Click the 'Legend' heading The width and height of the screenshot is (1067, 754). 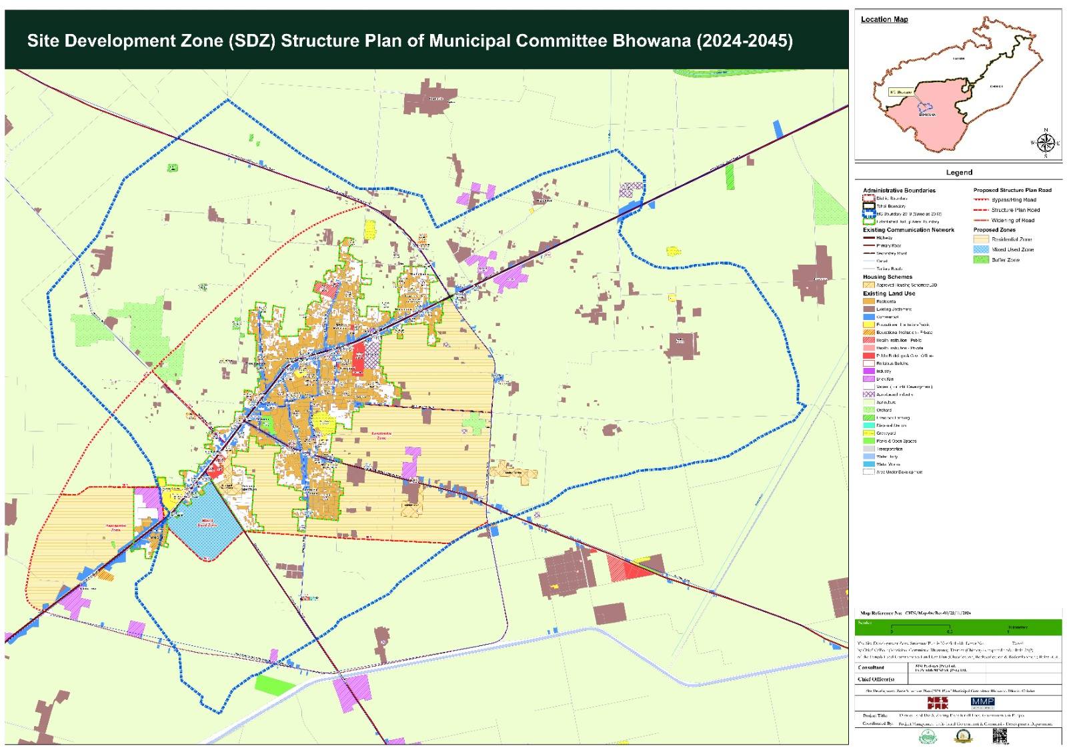point(959,173)
